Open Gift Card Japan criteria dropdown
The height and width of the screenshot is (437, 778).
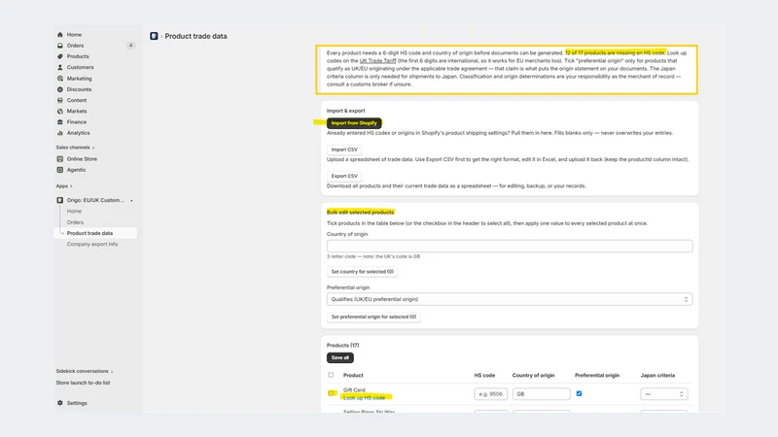[664, 394]
